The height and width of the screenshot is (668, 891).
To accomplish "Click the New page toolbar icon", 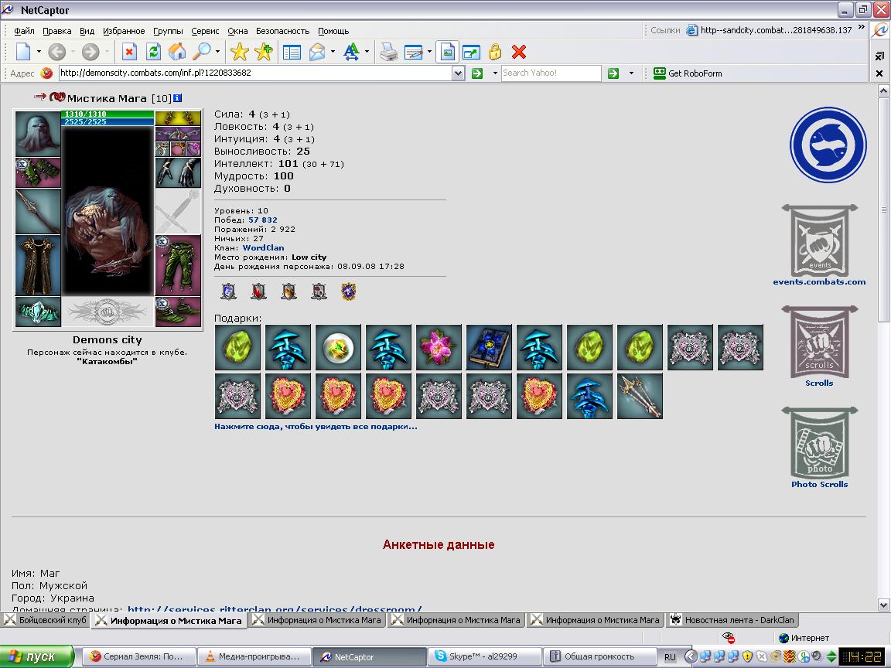I will coord(23,53).
